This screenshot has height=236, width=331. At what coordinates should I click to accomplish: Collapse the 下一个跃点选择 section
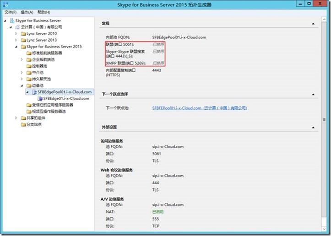pos(313,94)
